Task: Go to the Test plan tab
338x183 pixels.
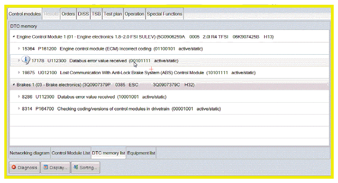Action: click(x=113, y=14)
